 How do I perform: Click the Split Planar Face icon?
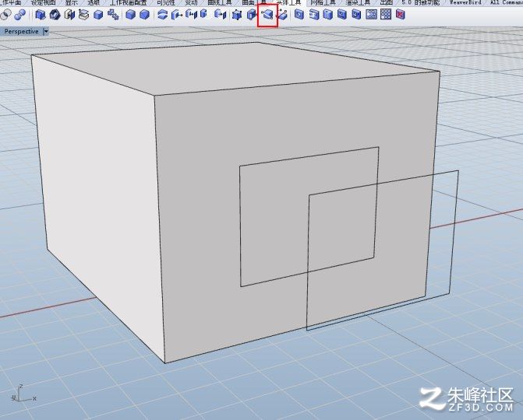pyautogui.click(x=267, y=15)
